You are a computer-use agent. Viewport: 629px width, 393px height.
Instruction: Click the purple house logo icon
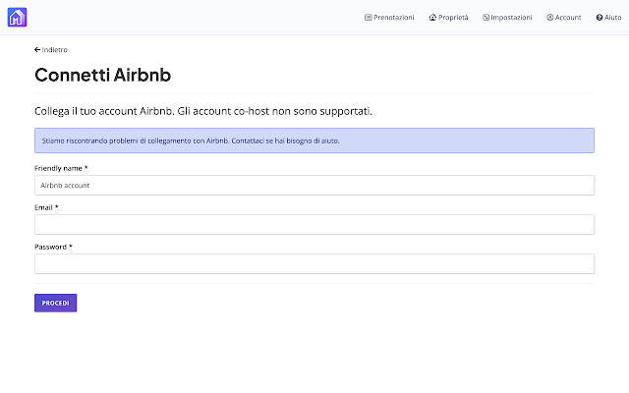(17, 18)
